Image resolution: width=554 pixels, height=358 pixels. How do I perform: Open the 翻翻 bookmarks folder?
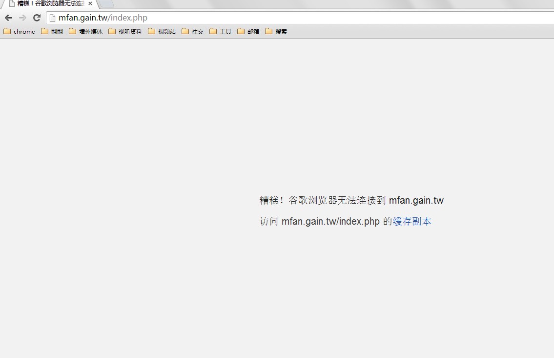click(52, 31)
